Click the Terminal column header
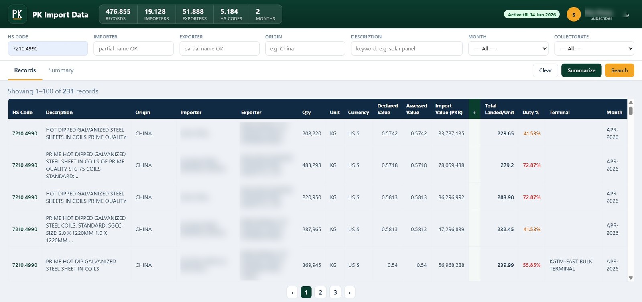The width and height of the screenshot is (642, 302). pyautogui.click(x=559, y=113)
